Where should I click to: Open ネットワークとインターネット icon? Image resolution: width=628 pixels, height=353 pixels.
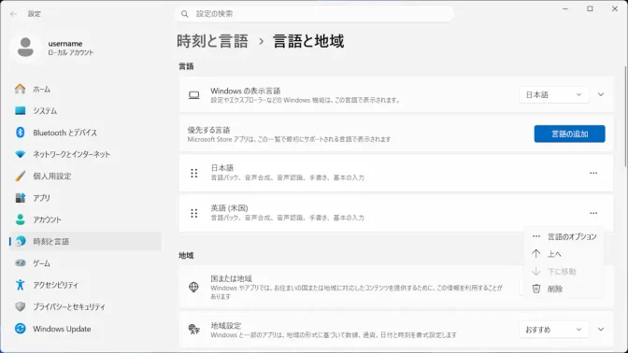point(20,154)
